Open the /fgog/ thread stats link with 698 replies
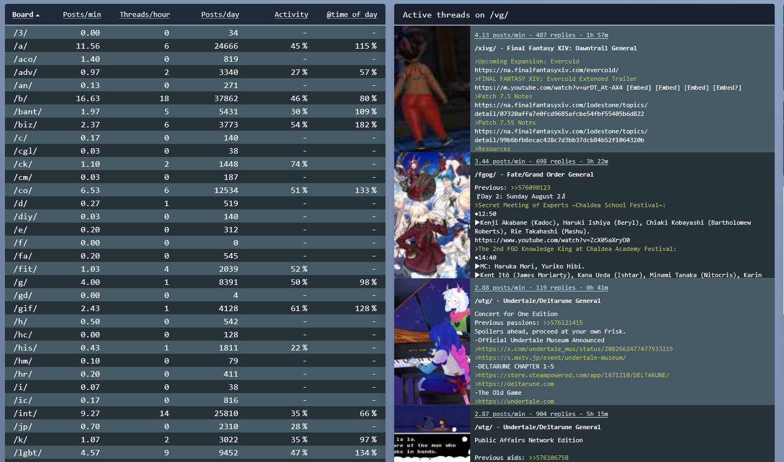The height and width of the screenshot is (462, 784). 541,161
